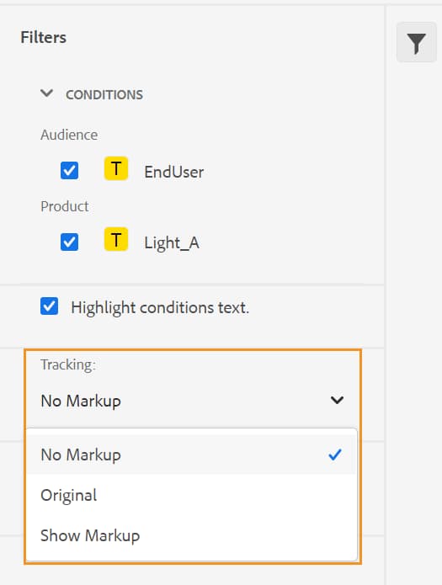Collapse the CONDITIONS section chevron
This screenshot has height=585, width=442.
click(46, 93)
